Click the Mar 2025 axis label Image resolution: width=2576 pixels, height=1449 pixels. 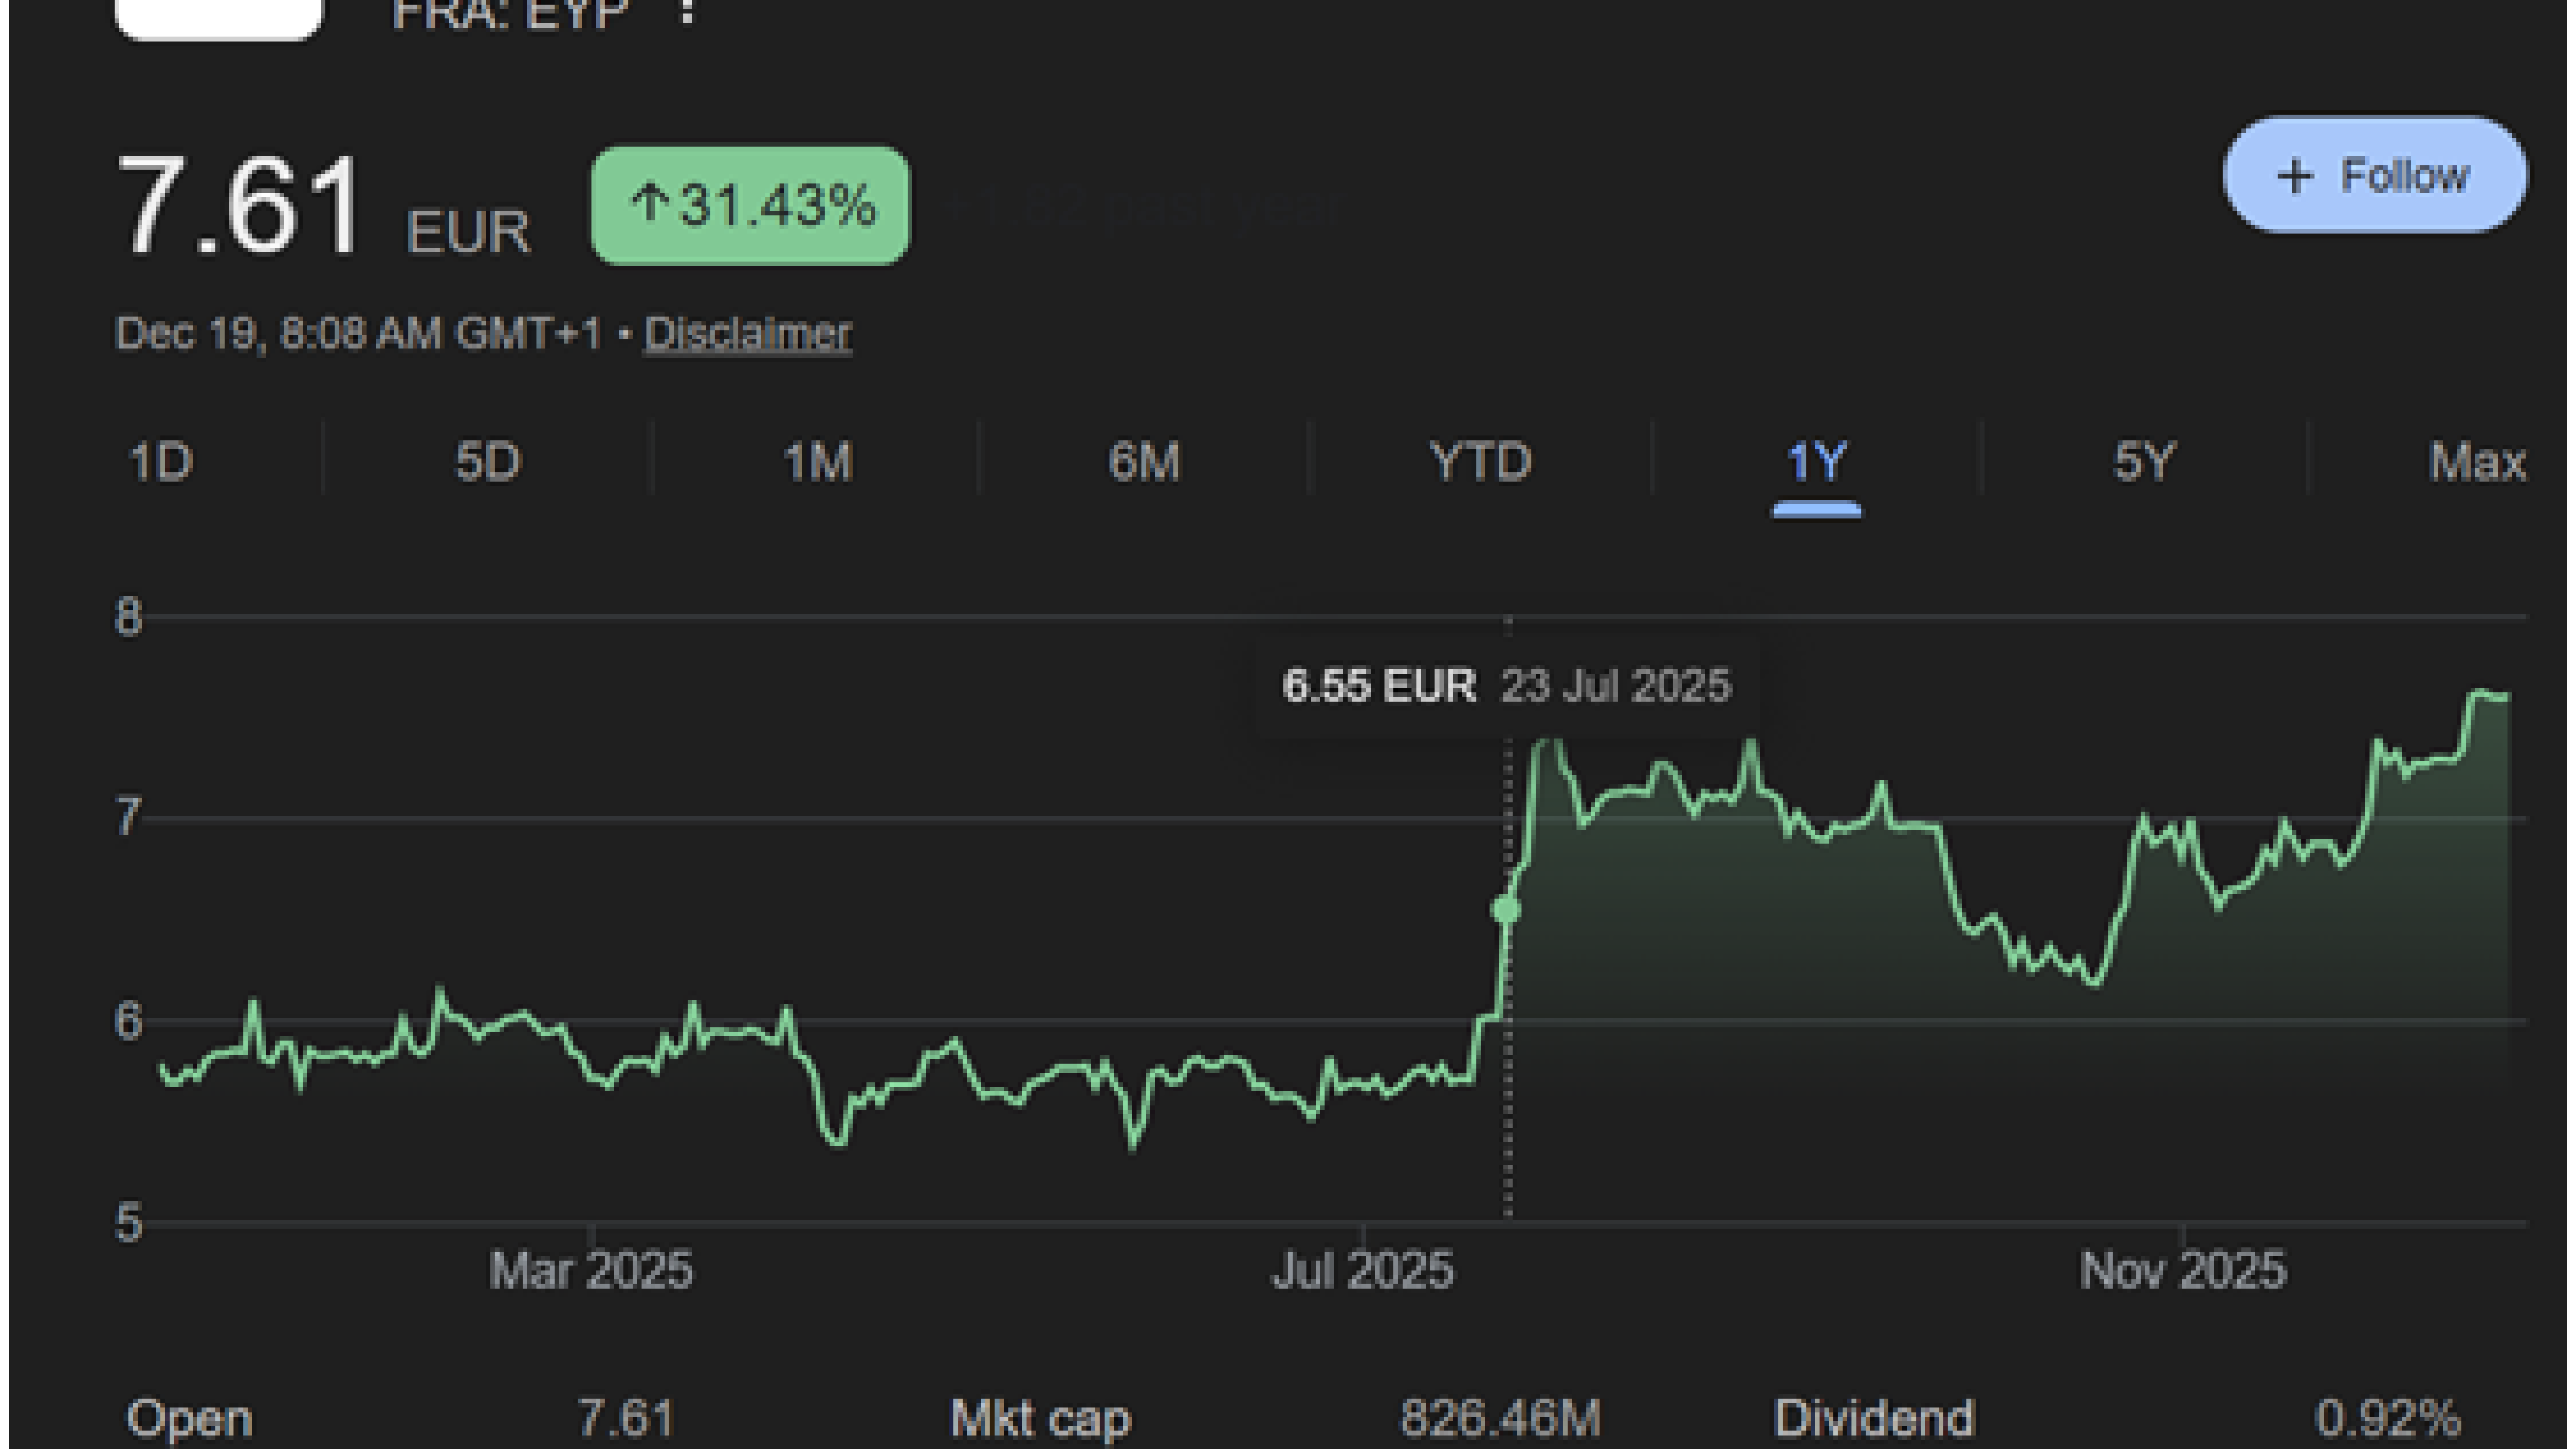click(590, 1270)
